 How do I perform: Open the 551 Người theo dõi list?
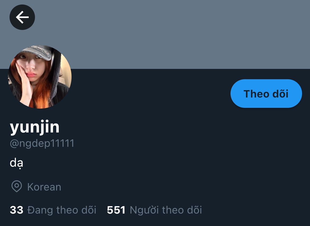click(154, 210)
